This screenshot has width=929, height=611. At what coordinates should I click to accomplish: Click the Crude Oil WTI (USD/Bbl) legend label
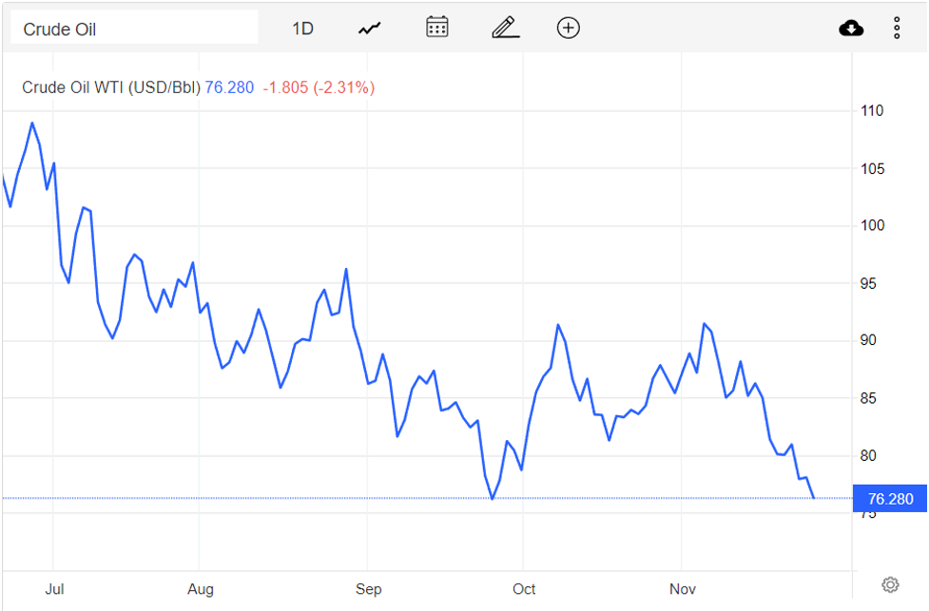point(111,87)
